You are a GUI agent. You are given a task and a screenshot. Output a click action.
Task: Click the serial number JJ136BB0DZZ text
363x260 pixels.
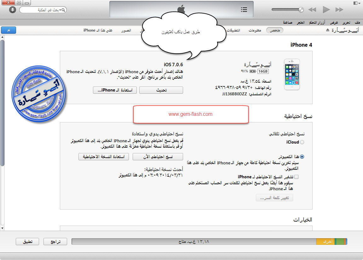[234, 94]
